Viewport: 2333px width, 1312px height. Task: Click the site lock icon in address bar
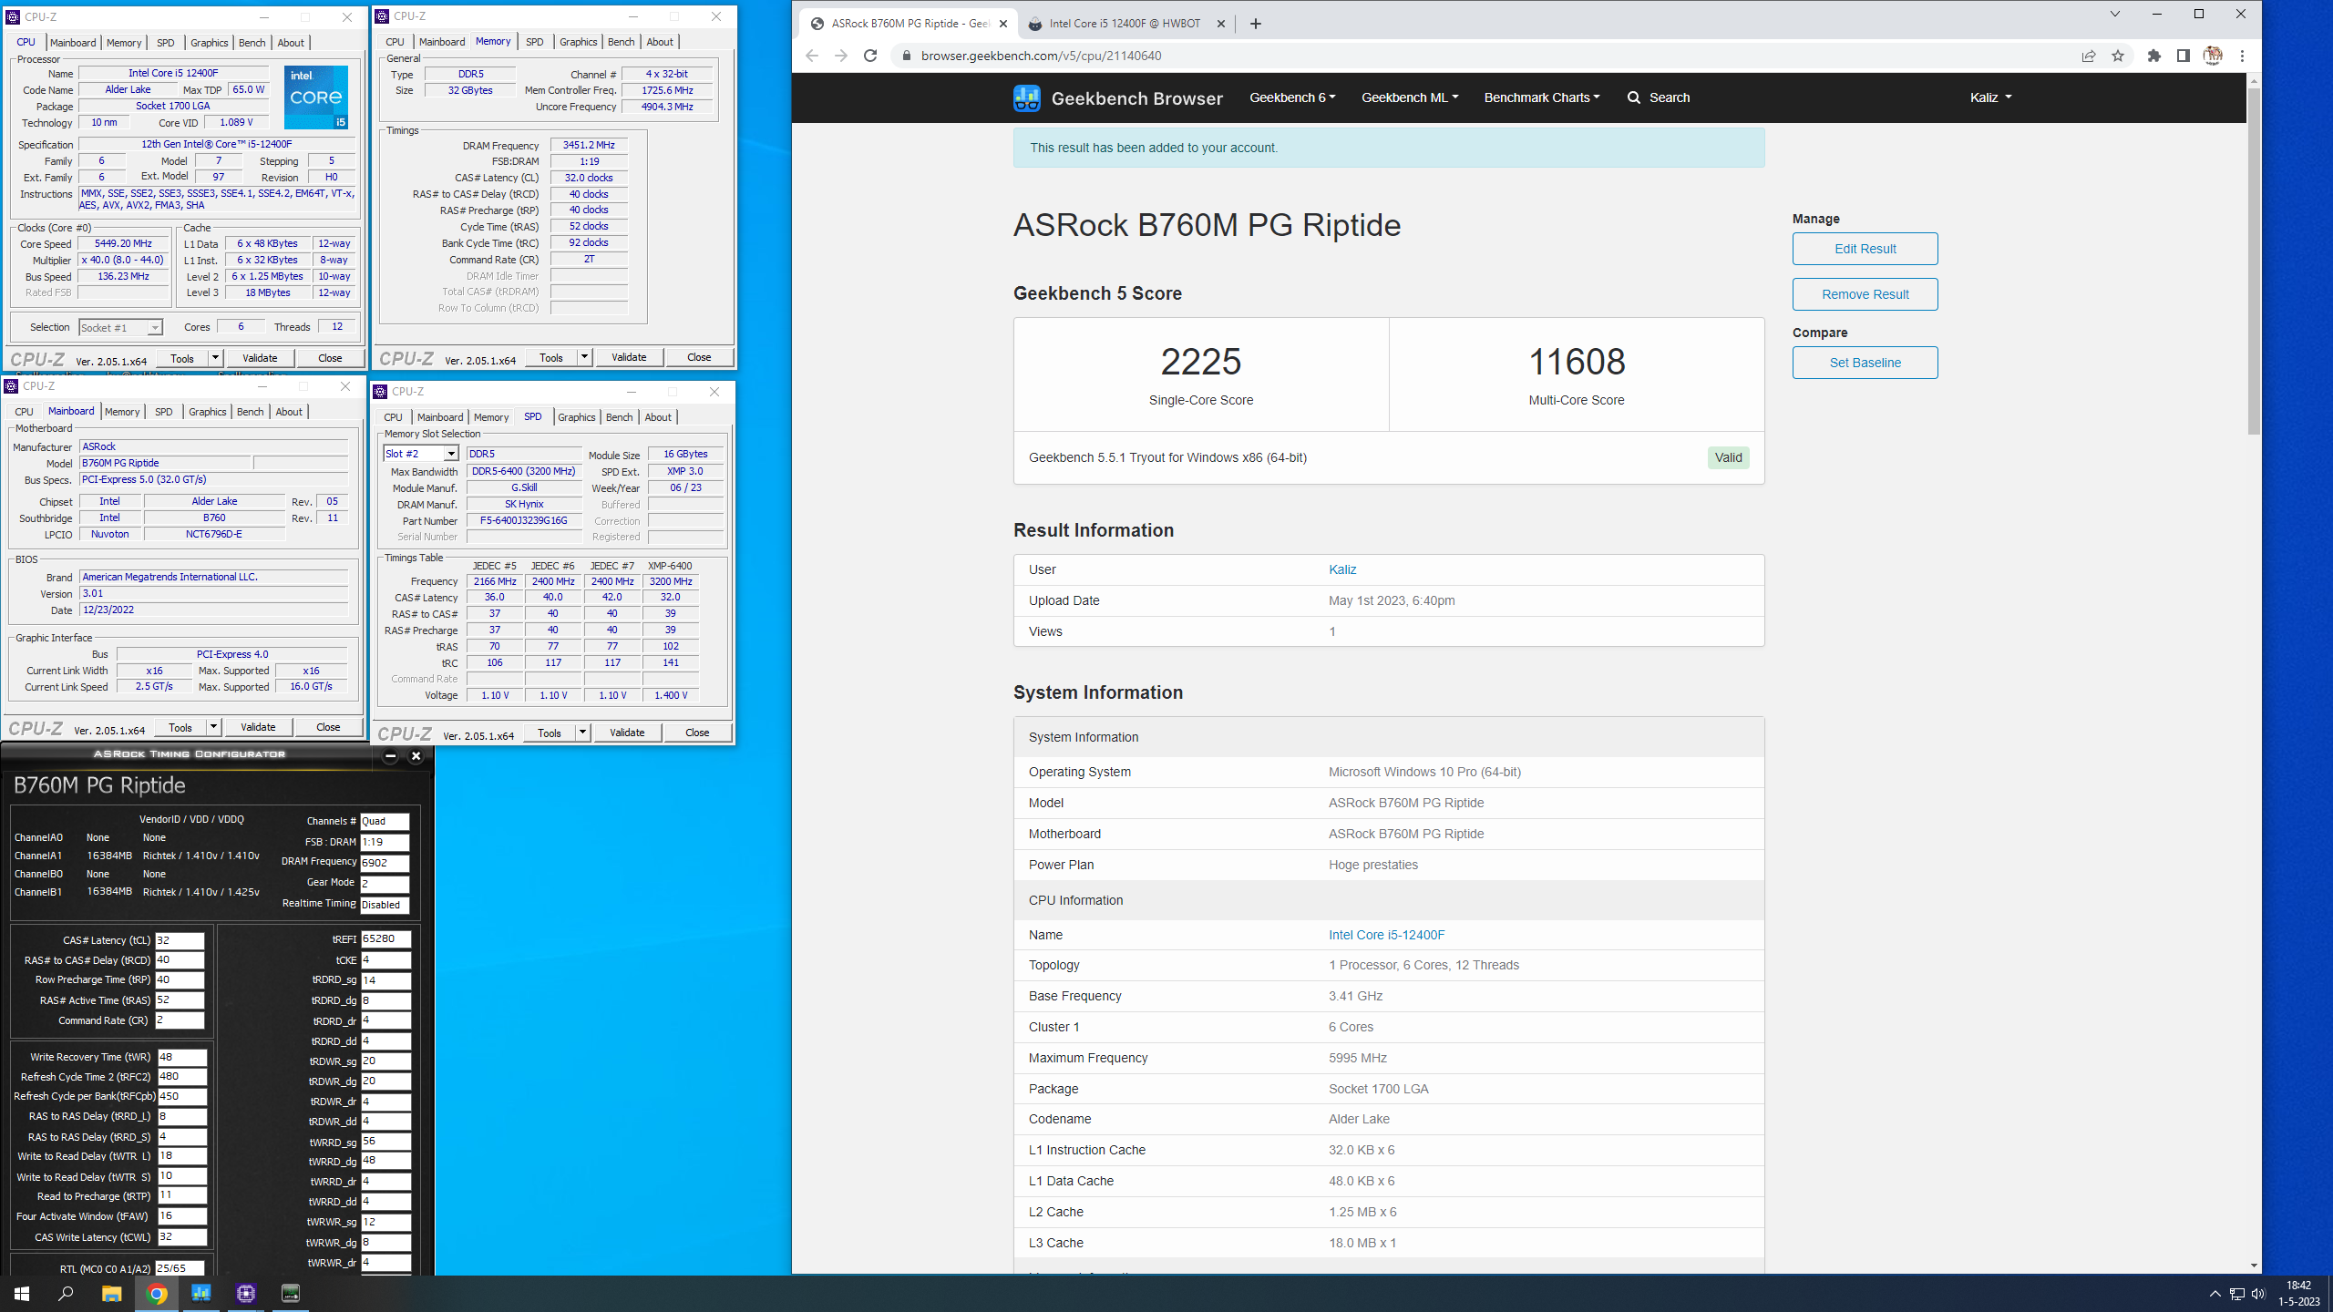[x=905, y=56]
